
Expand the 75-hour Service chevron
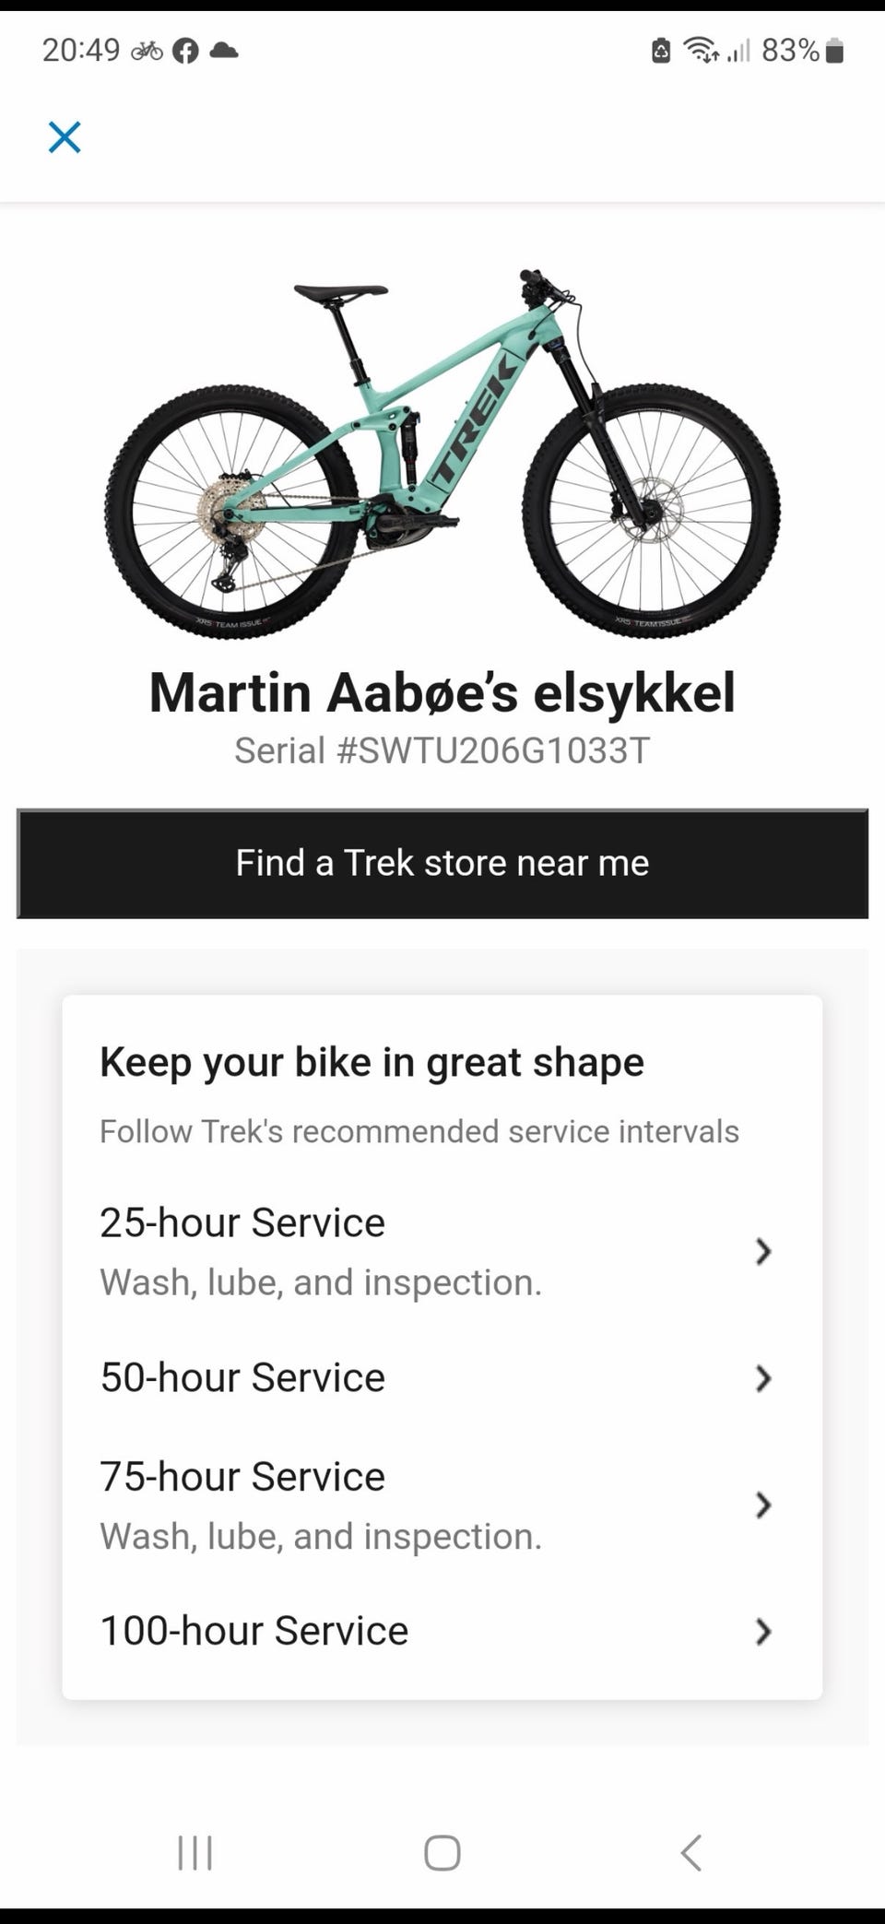tap(762, 1505)
